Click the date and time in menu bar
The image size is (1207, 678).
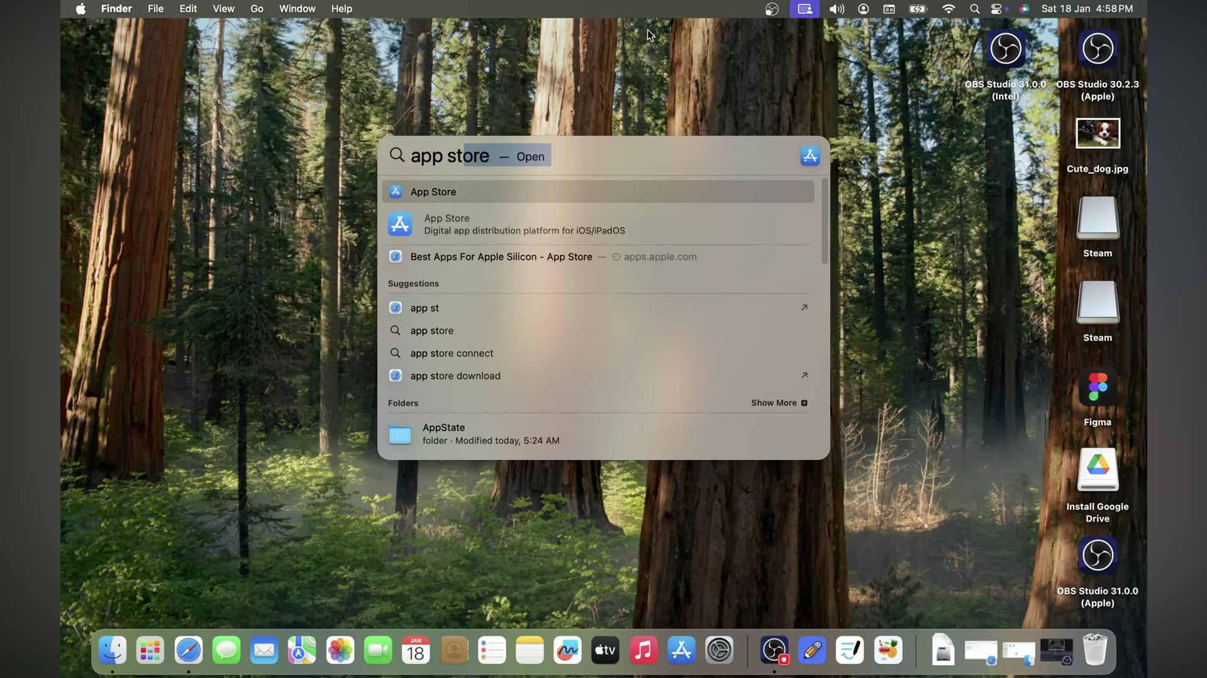pyautogui.click(x=1087, y=9)
